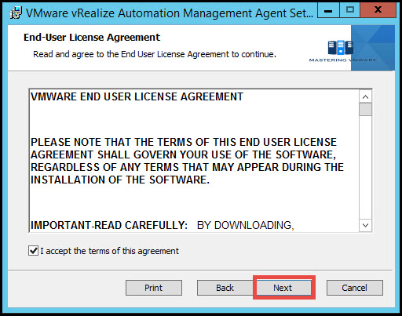Print the license agreement
Viewport: 402px width, 316px height.
(154, 288)
